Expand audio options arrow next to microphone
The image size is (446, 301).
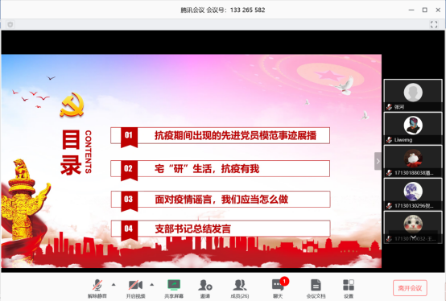click(114, 285)
